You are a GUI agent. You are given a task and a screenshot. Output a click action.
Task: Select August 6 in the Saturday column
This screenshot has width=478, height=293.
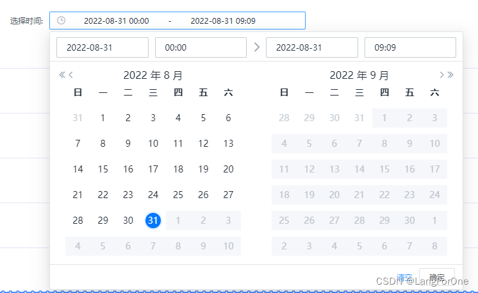click(228, 118)
